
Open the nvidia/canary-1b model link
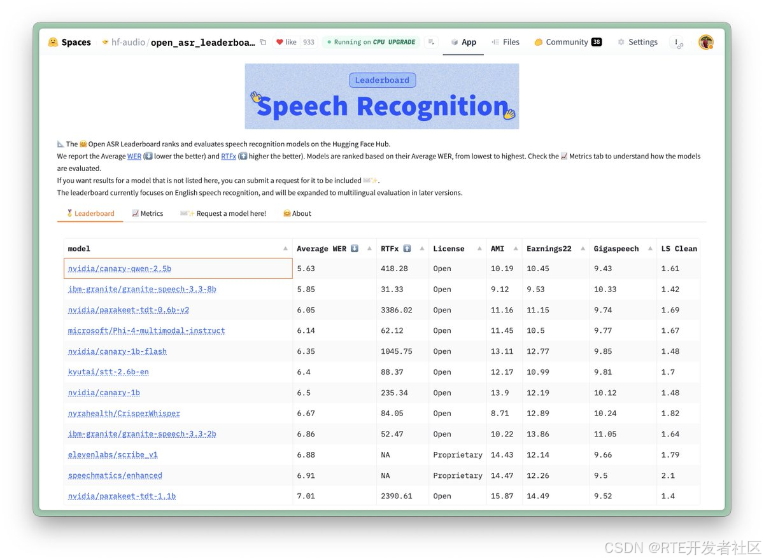point(104,393)
